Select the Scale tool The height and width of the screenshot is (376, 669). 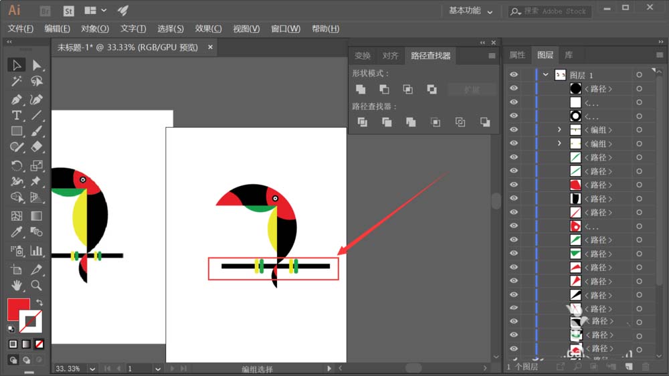tap(37, 166)
